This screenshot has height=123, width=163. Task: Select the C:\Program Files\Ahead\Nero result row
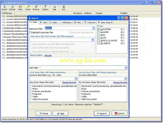coord(15,34)
